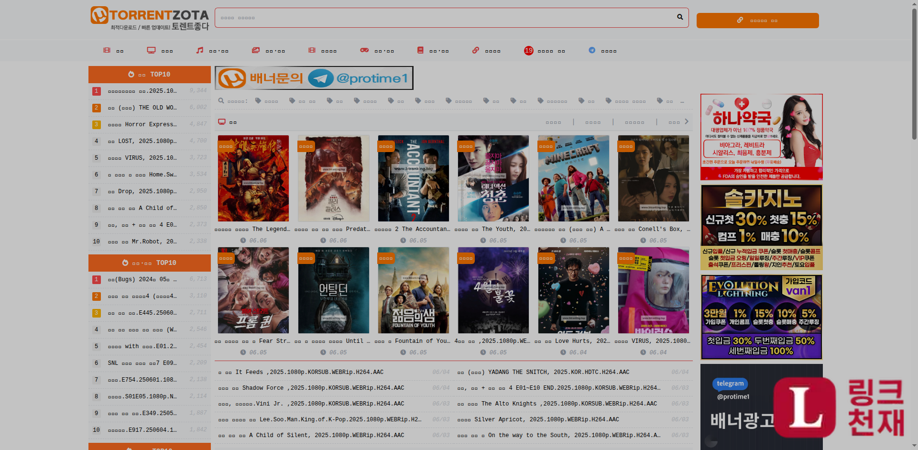Open the film icon menu next to the monitor icon
Image resolution: width=918 pixels, height=450 pixels.
point(107,50)
